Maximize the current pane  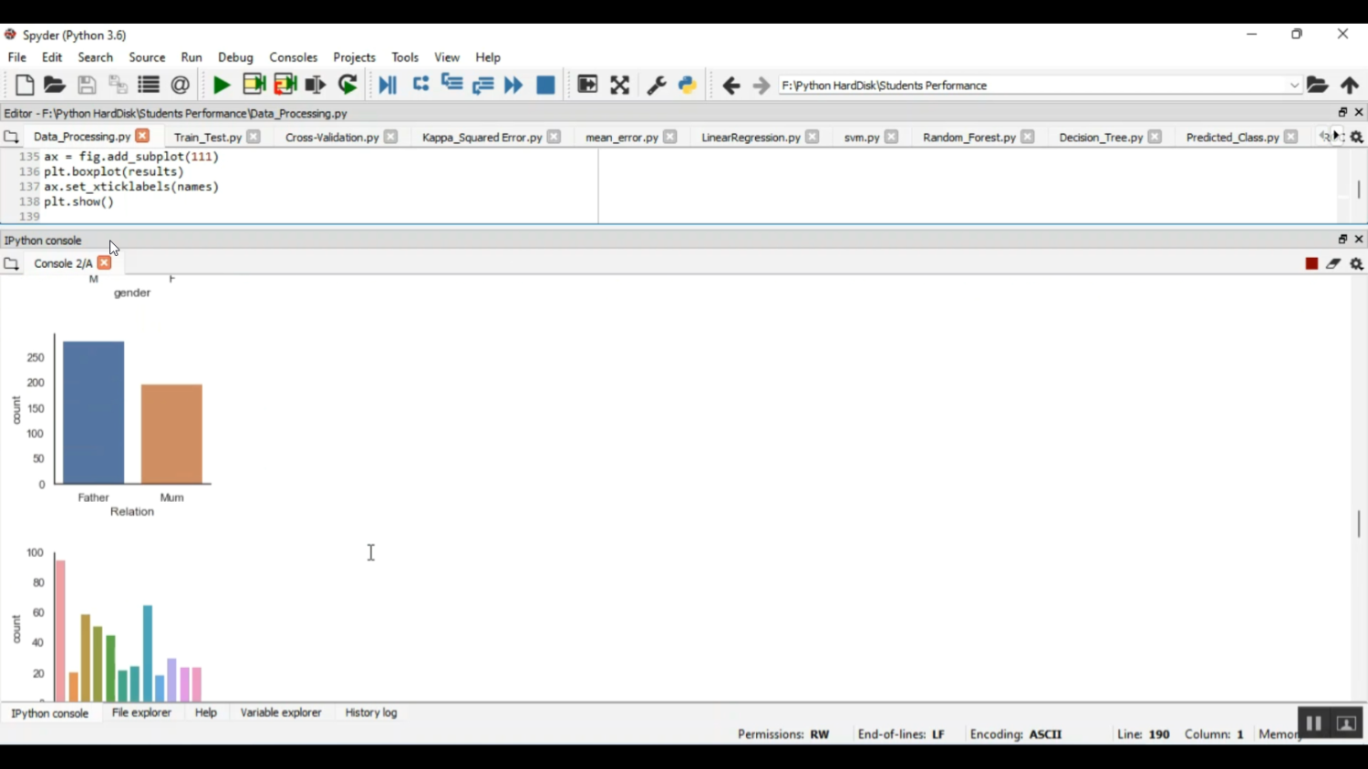click(x=587, y=85)
